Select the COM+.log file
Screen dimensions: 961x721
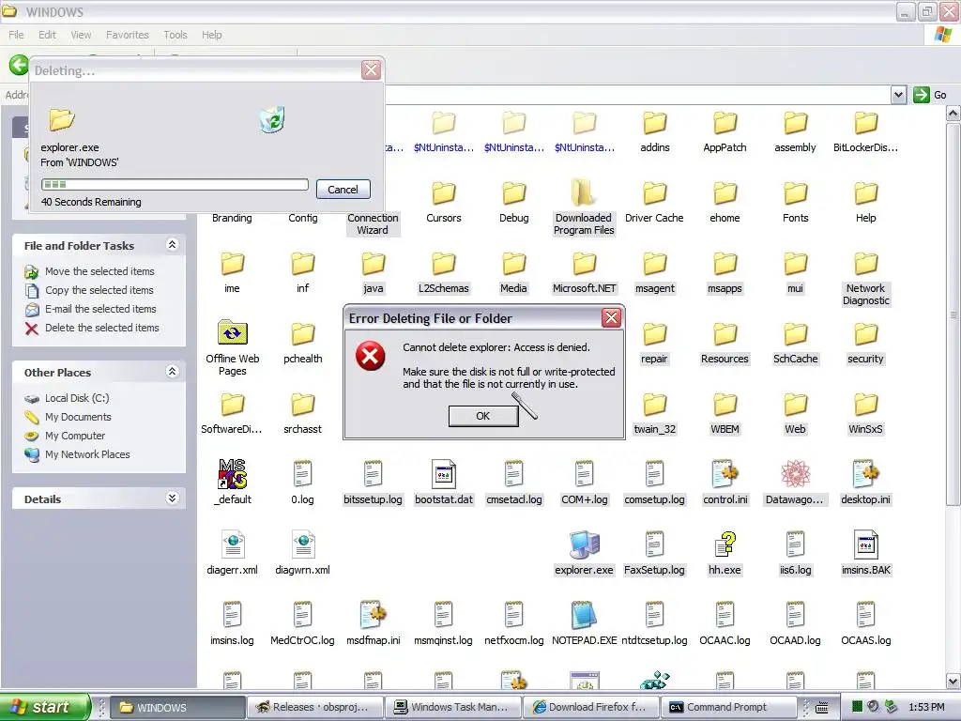click(584, 474)
